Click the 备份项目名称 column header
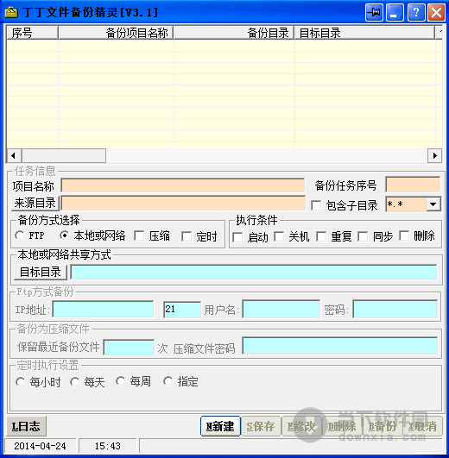 click(x=116, y=33)
